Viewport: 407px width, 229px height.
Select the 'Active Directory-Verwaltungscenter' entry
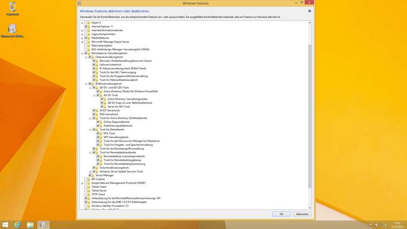coord(128,99)
